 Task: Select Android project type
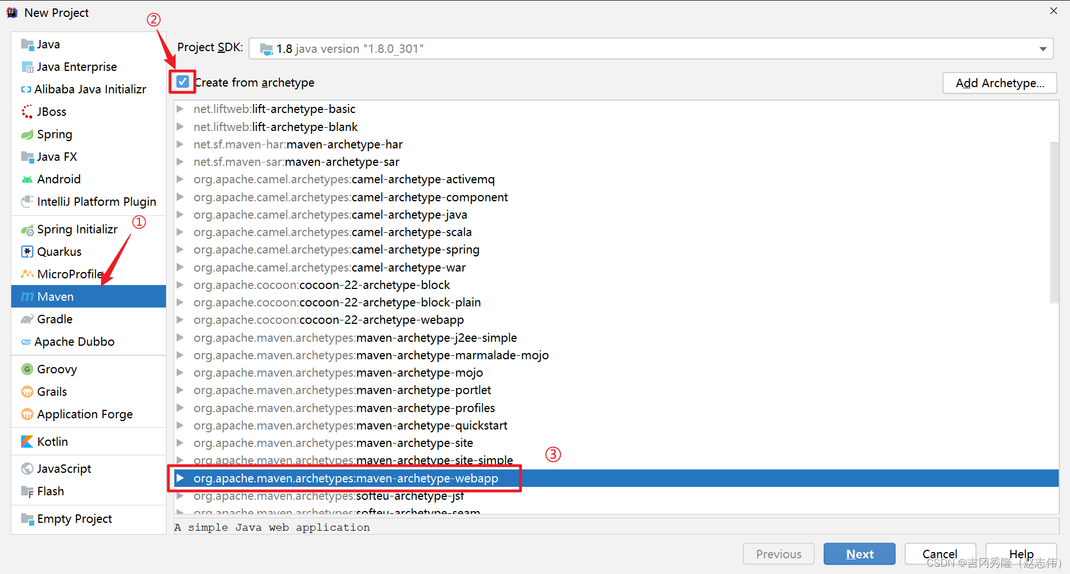(x=89, y=179)
